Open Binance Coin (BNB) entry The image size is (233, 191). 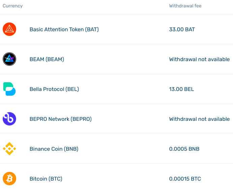click(54, 149)
